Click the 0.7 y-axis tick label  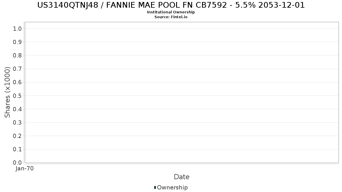coord(17,69)
